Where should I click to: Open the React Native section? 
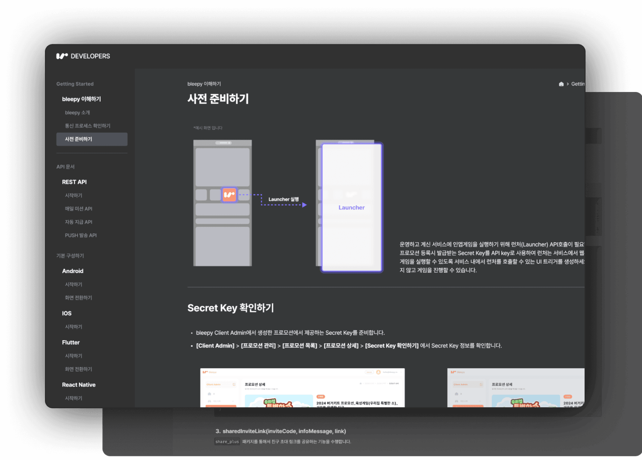[79, 385]
